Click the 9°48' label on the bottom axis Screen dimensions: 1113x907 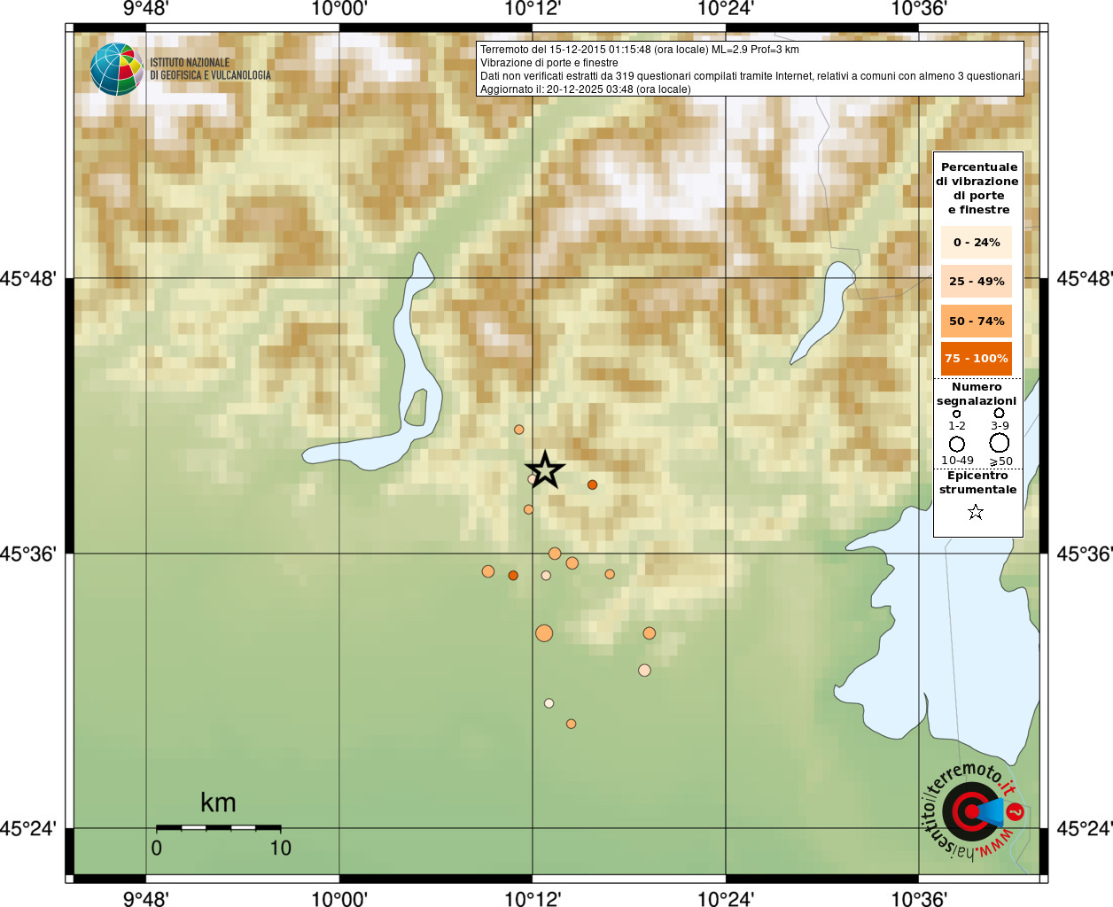[x=146, y=898]
